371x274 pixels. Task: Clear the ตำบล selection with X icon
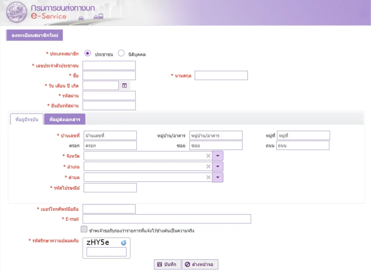(x=208, y=177)
